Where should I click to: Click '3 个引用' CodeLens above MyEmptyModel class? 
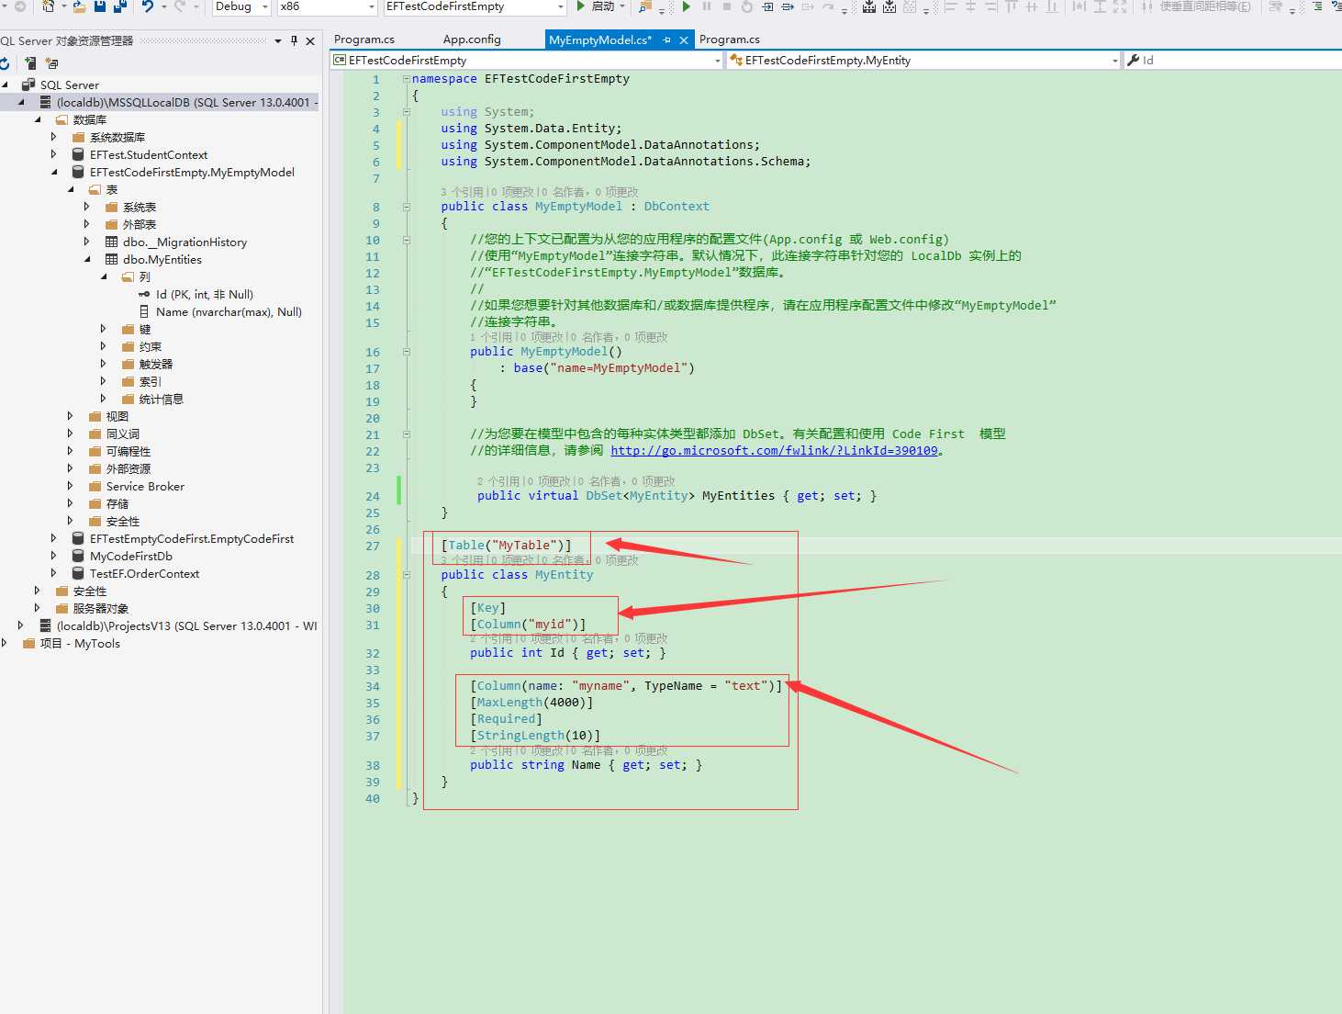(462, 192)
